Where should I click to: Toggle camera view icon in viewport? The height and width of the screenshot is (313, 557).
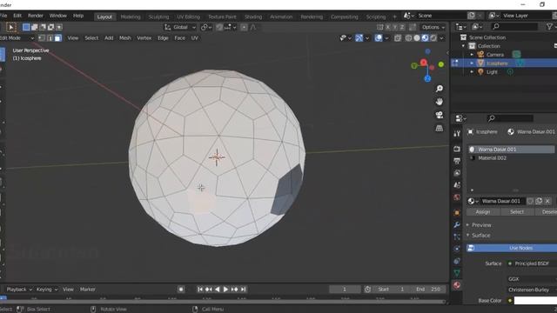(440, 115)
